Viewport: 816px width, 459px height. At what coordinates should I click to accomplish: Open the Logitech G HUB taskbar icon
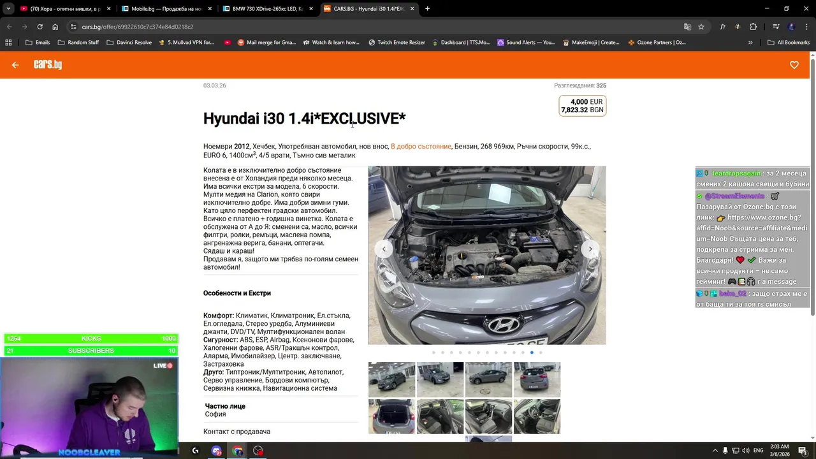click(195, 451)
